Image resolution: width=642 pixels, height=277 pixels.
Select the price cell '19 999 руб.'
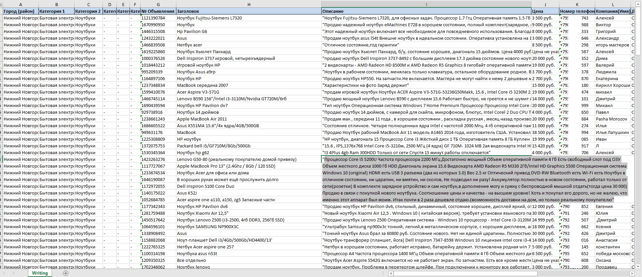pyautogui.click(x=545, y=139)
